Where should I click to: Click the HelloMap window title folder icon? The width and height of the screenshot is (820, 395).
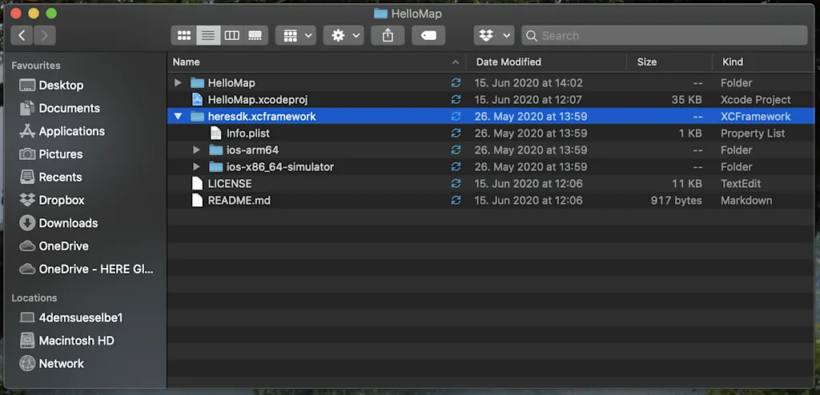click(380, 14)
